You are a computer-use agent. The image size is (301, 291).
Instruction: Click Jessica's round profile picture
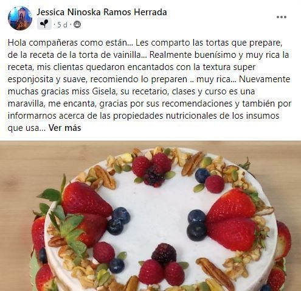tap(20, 18)
